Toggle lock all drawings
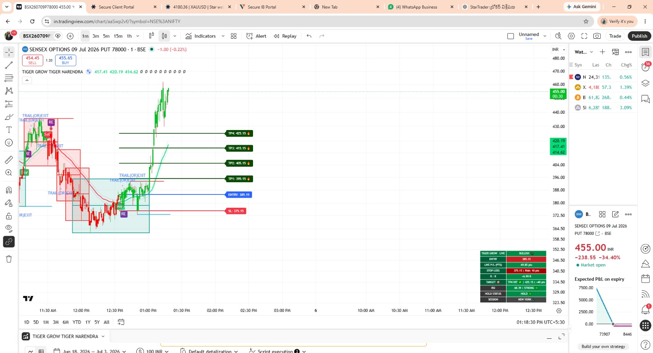 pyautogui.click(x=9, y=216)
